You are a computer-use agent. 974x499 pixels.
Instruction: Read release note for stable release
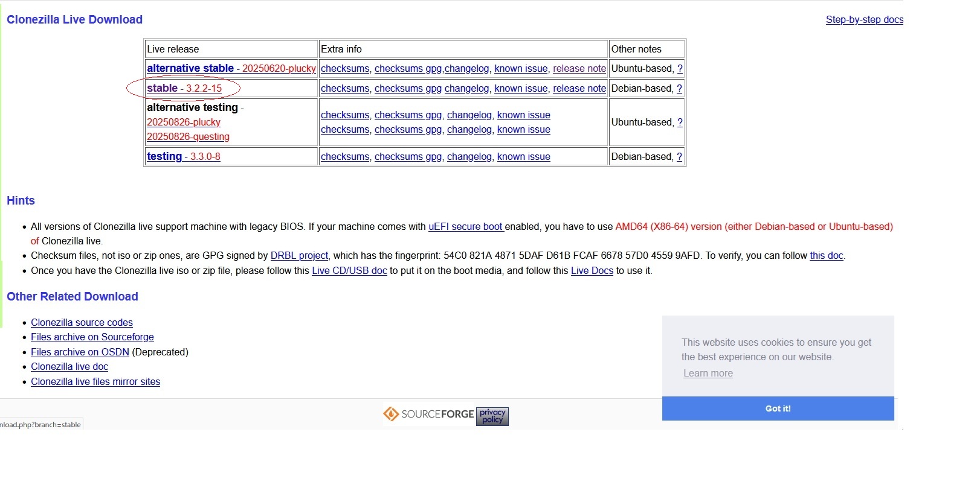click(579, 89)
